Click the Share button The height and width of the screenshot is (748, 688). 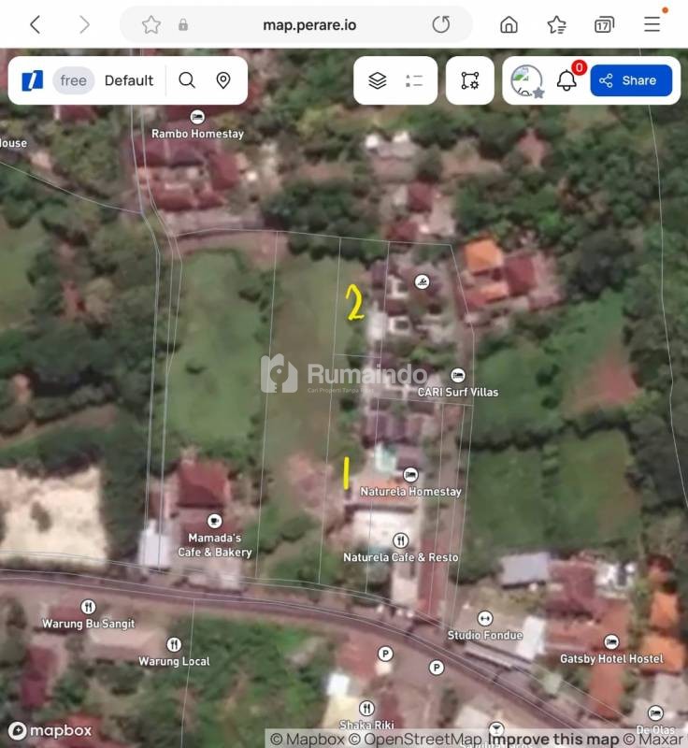[x=630, y=80]
